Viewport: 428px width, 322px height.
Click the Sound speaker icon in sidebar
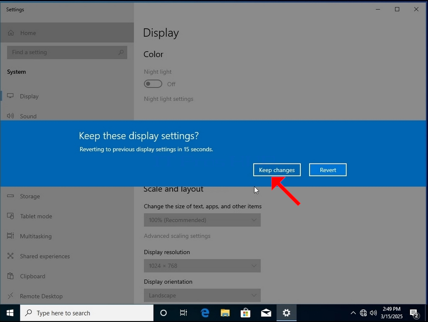[11, 116]
